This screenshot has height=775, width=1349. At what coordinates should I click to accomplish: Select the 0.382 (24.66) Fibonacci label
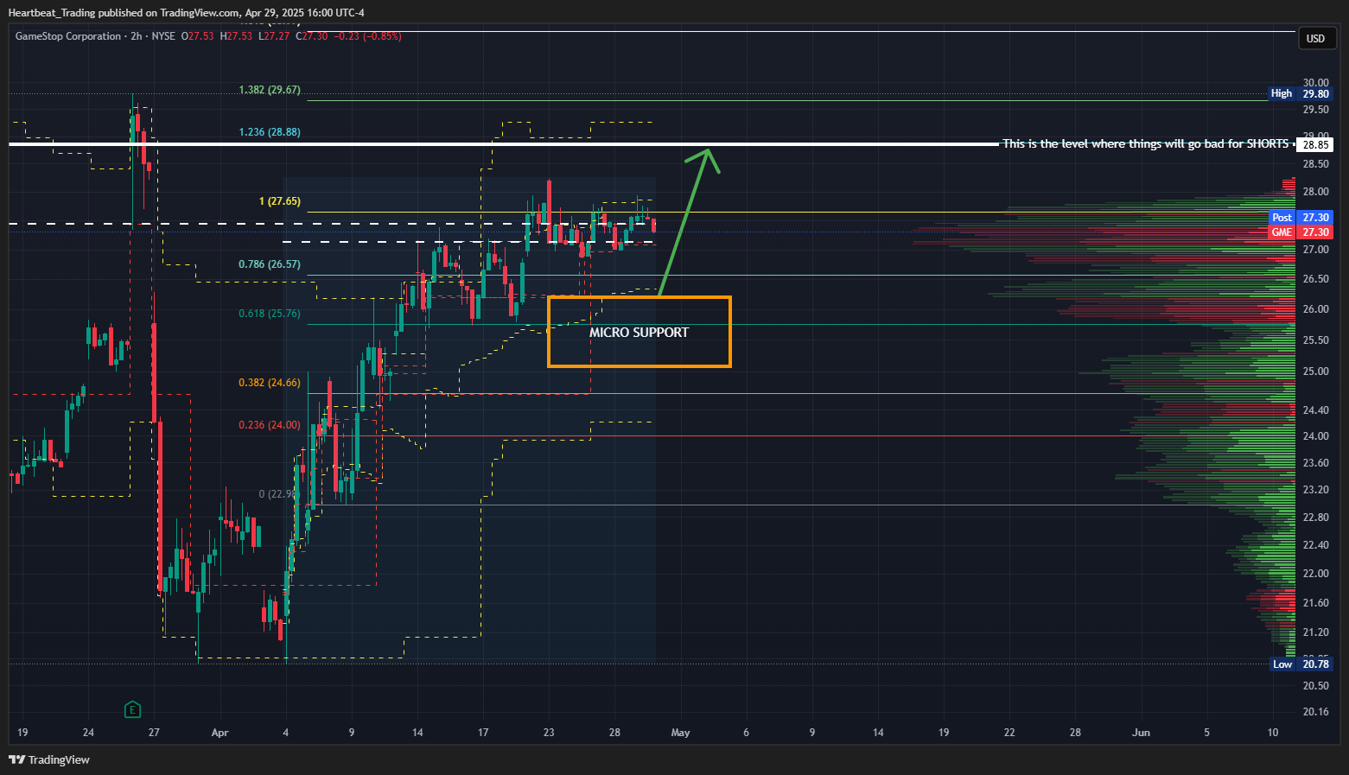click(x=270, y=383)
